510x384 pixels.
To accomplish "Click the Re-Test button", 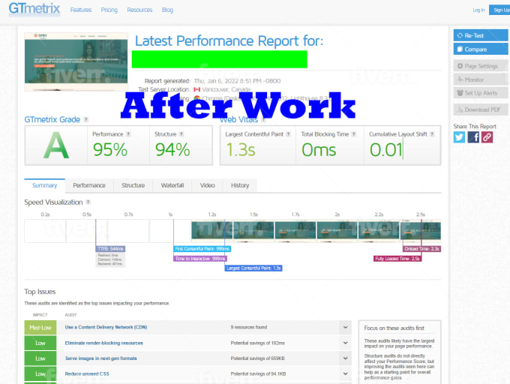I will click(481, 35).
